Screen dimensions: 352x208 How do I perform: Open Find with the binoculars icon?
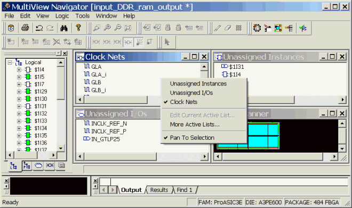click(x=64, y=28)
